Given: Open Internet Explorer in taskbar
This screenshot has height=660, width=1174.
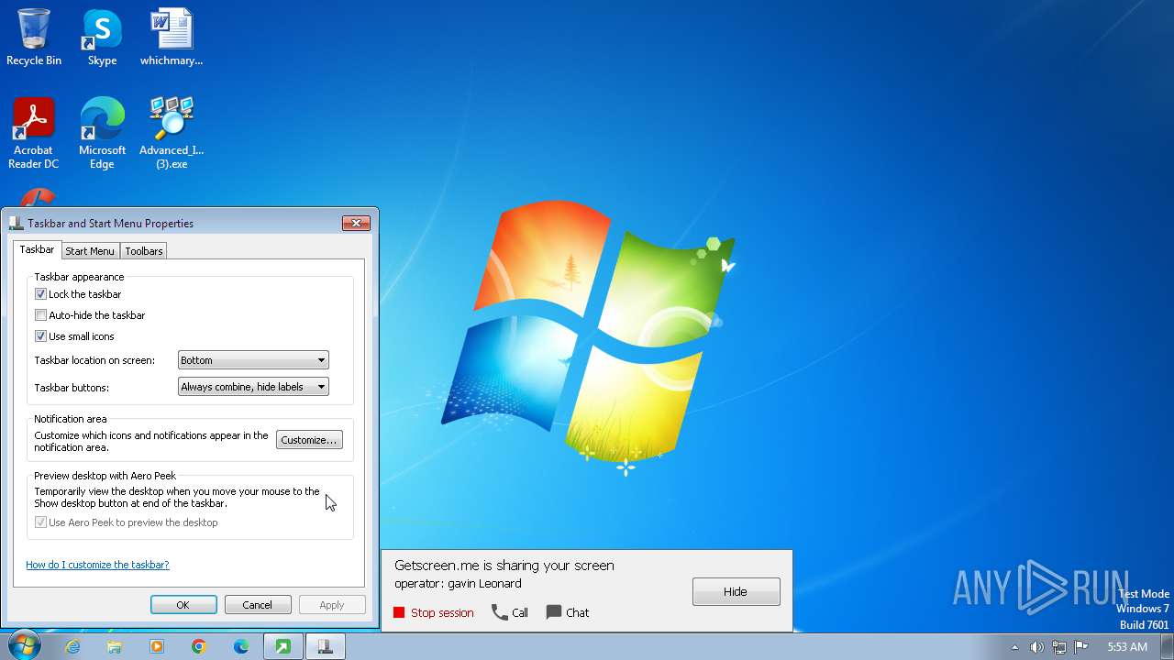Looking at the screenshot, I should pos(72,646).
